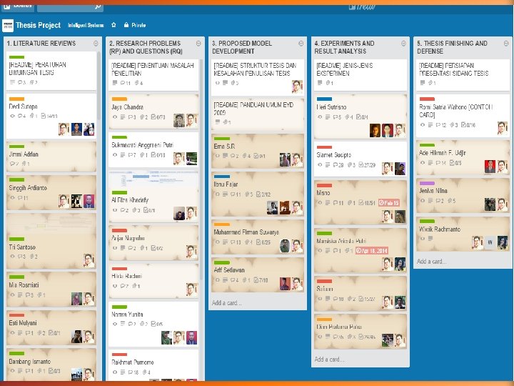514x386 pixels.
Task: Click the member avatar on README Struktur Tesis card
Action: point(297,86)
